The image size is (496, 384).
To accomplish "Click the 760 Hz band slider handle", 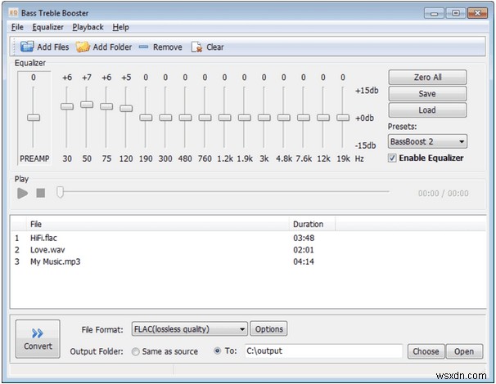I will (x=205, y=118).
